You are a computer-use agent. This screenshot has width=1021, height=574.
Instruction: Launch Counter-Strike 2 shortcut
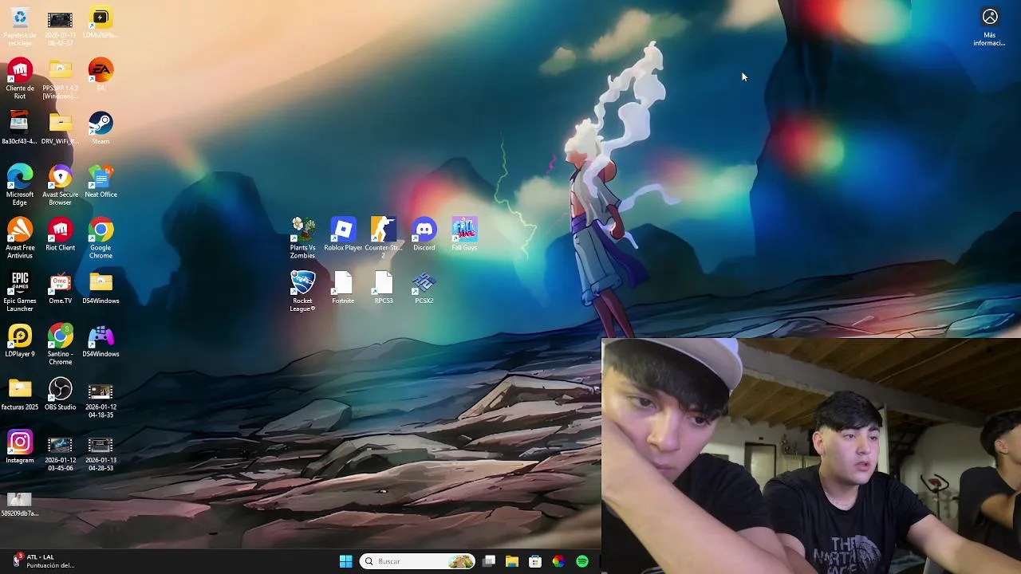point(384,238)
